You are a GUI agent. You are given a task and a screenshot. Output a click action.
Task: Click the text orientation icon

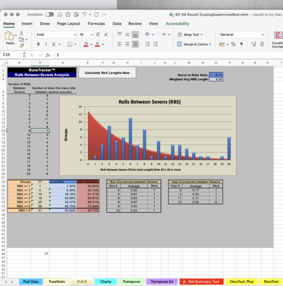pyautogui.click(x=147, y=35)
